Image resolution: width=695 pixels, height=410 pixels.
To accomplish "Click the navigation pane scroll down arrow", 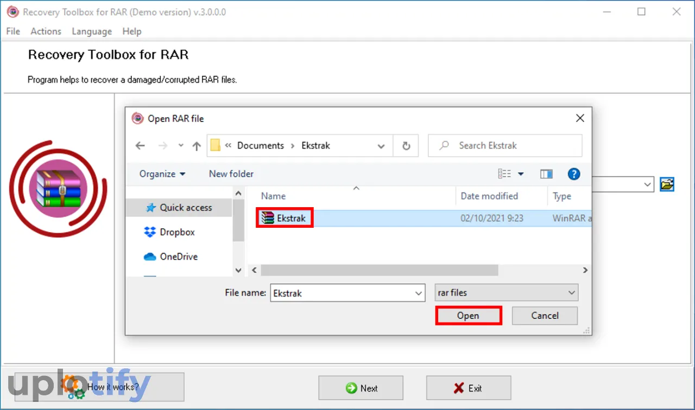I will click(238, 270).
